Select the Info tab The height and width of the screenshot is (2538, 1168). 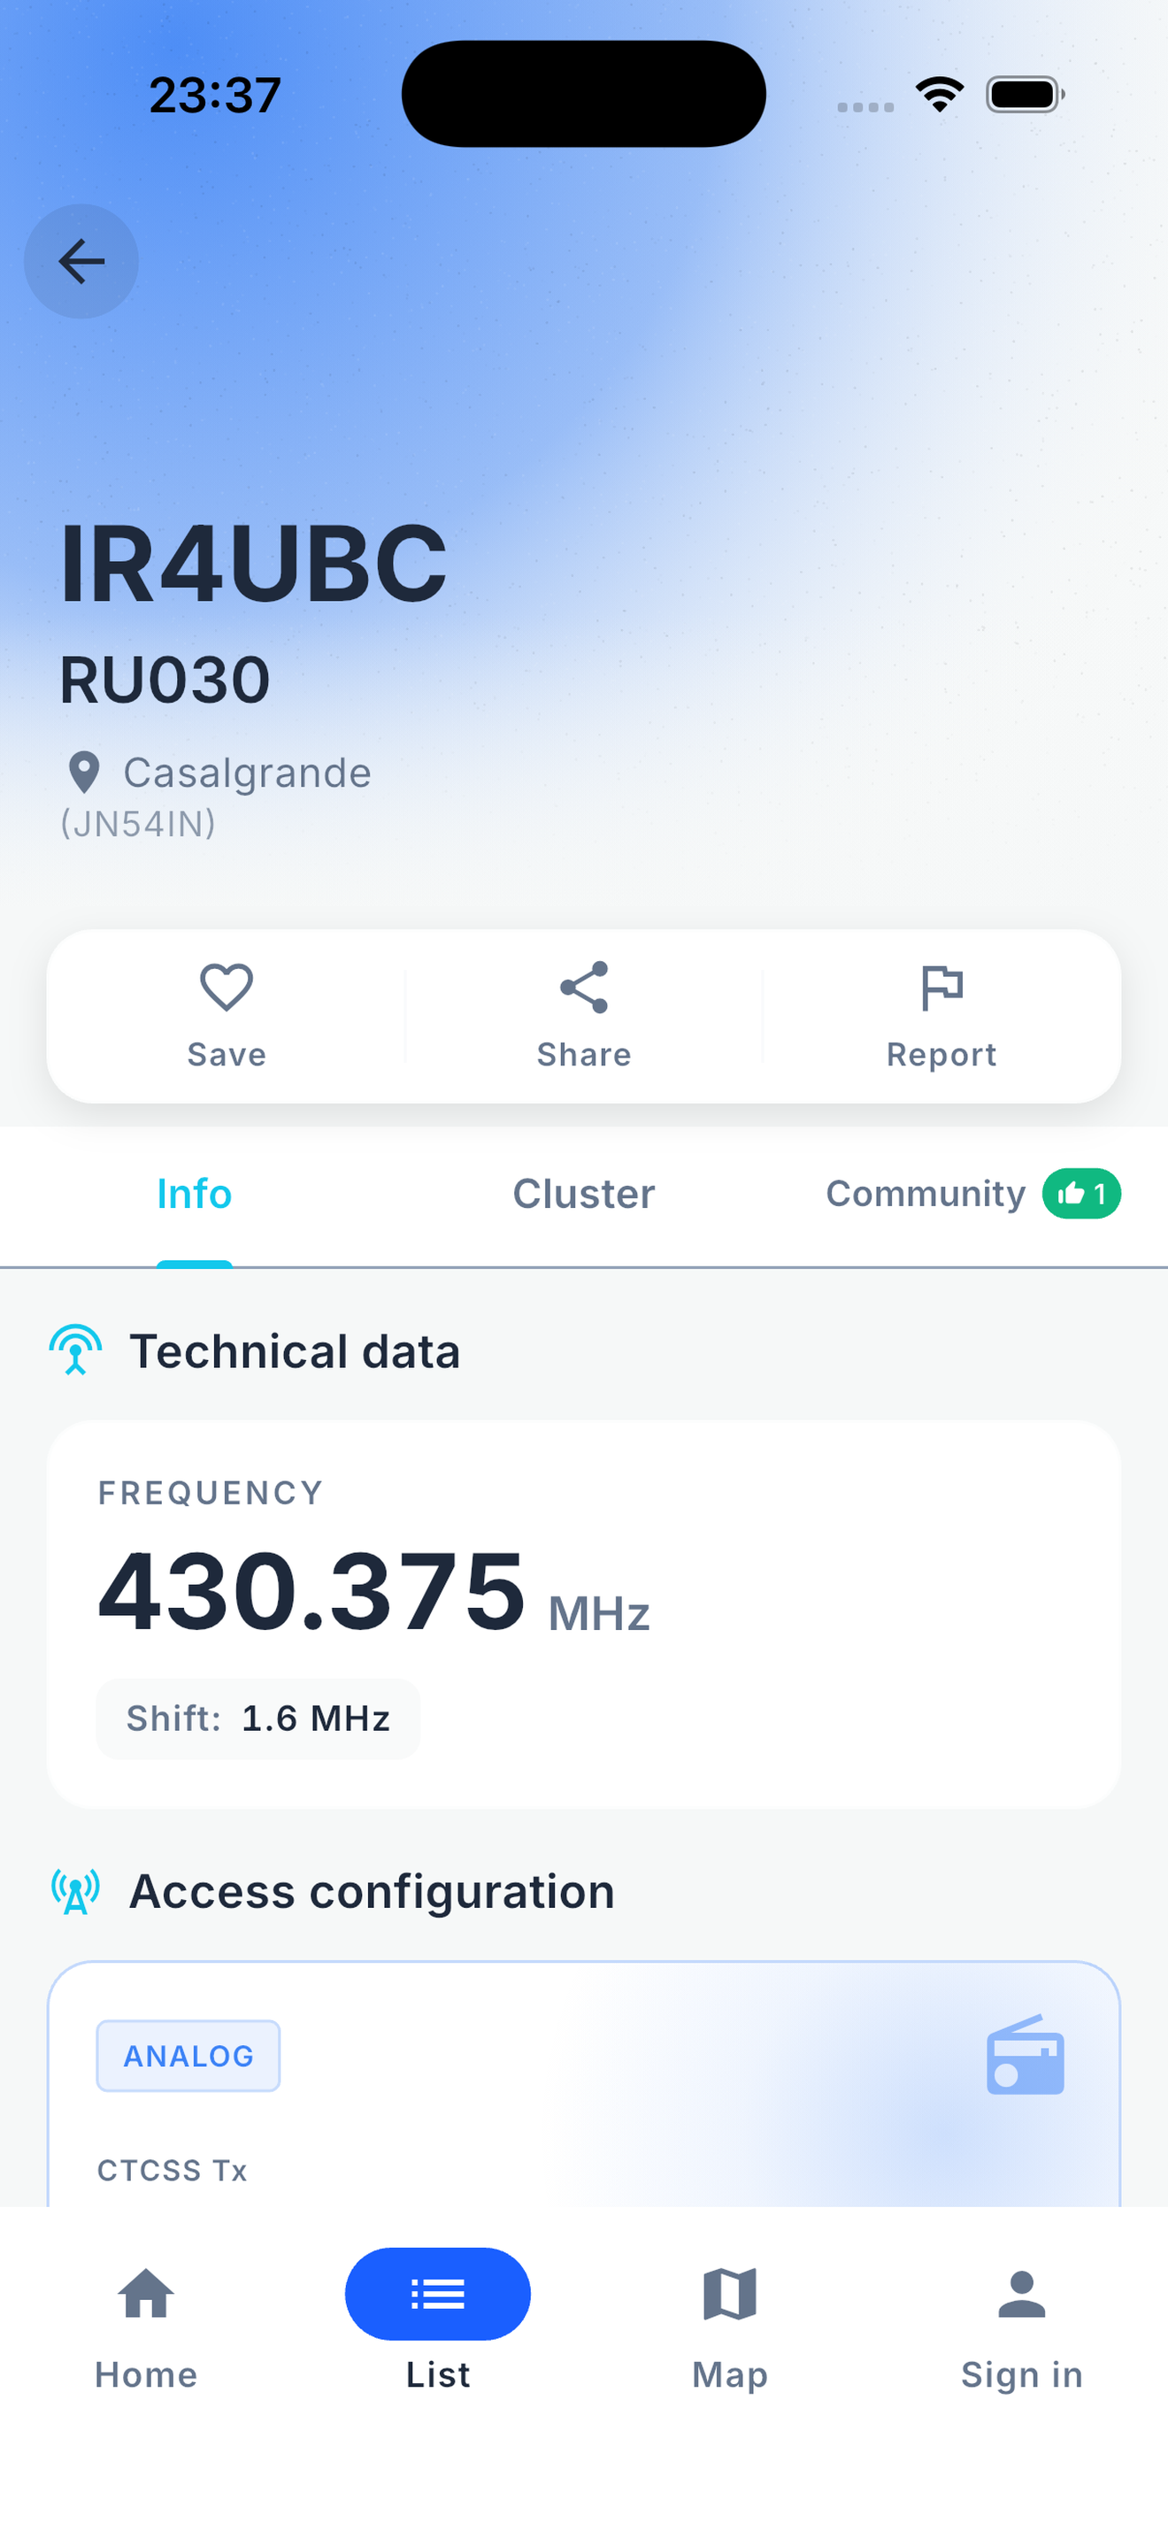[x=194, y=1193]
